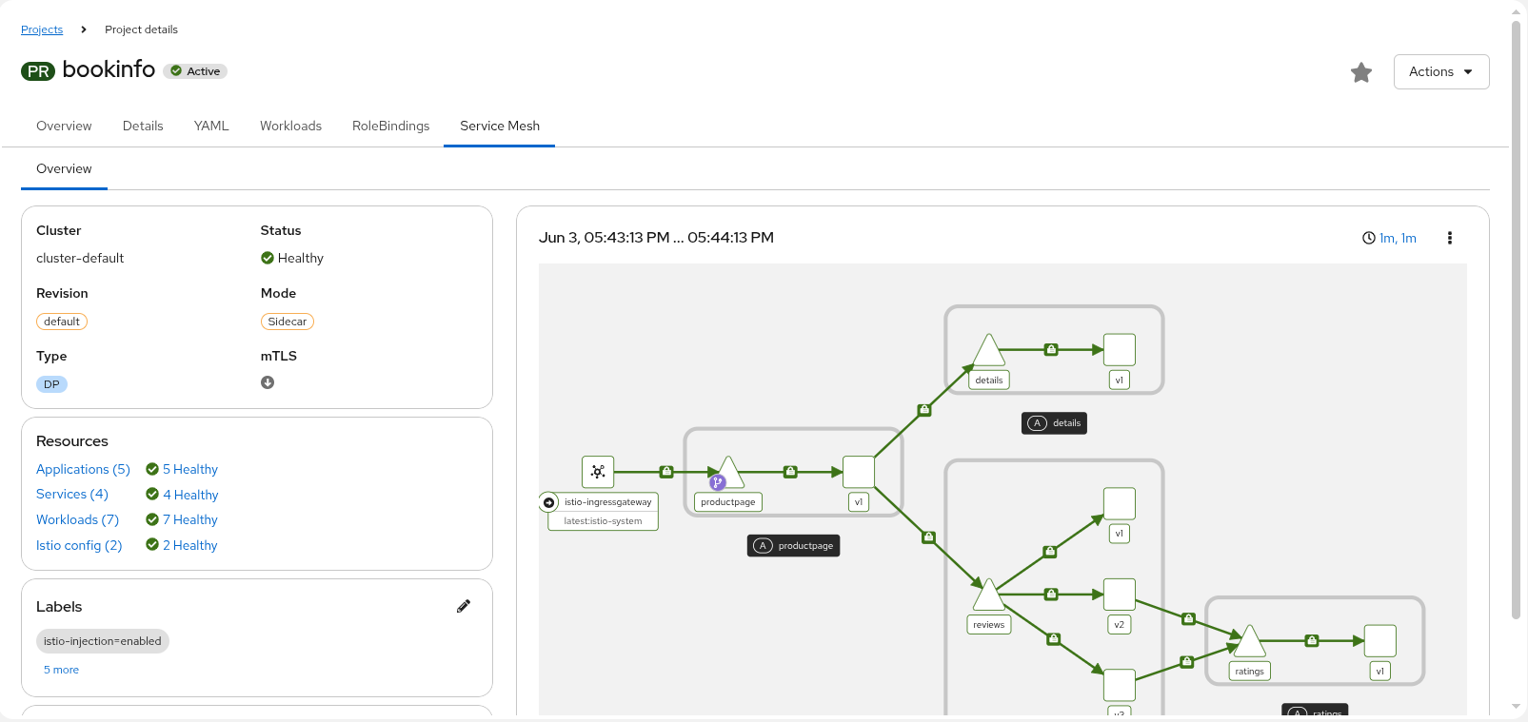Viewport: 1528px width, 722px height.
Task: Select the details v1 workload square
Action: click(1120, 350)
